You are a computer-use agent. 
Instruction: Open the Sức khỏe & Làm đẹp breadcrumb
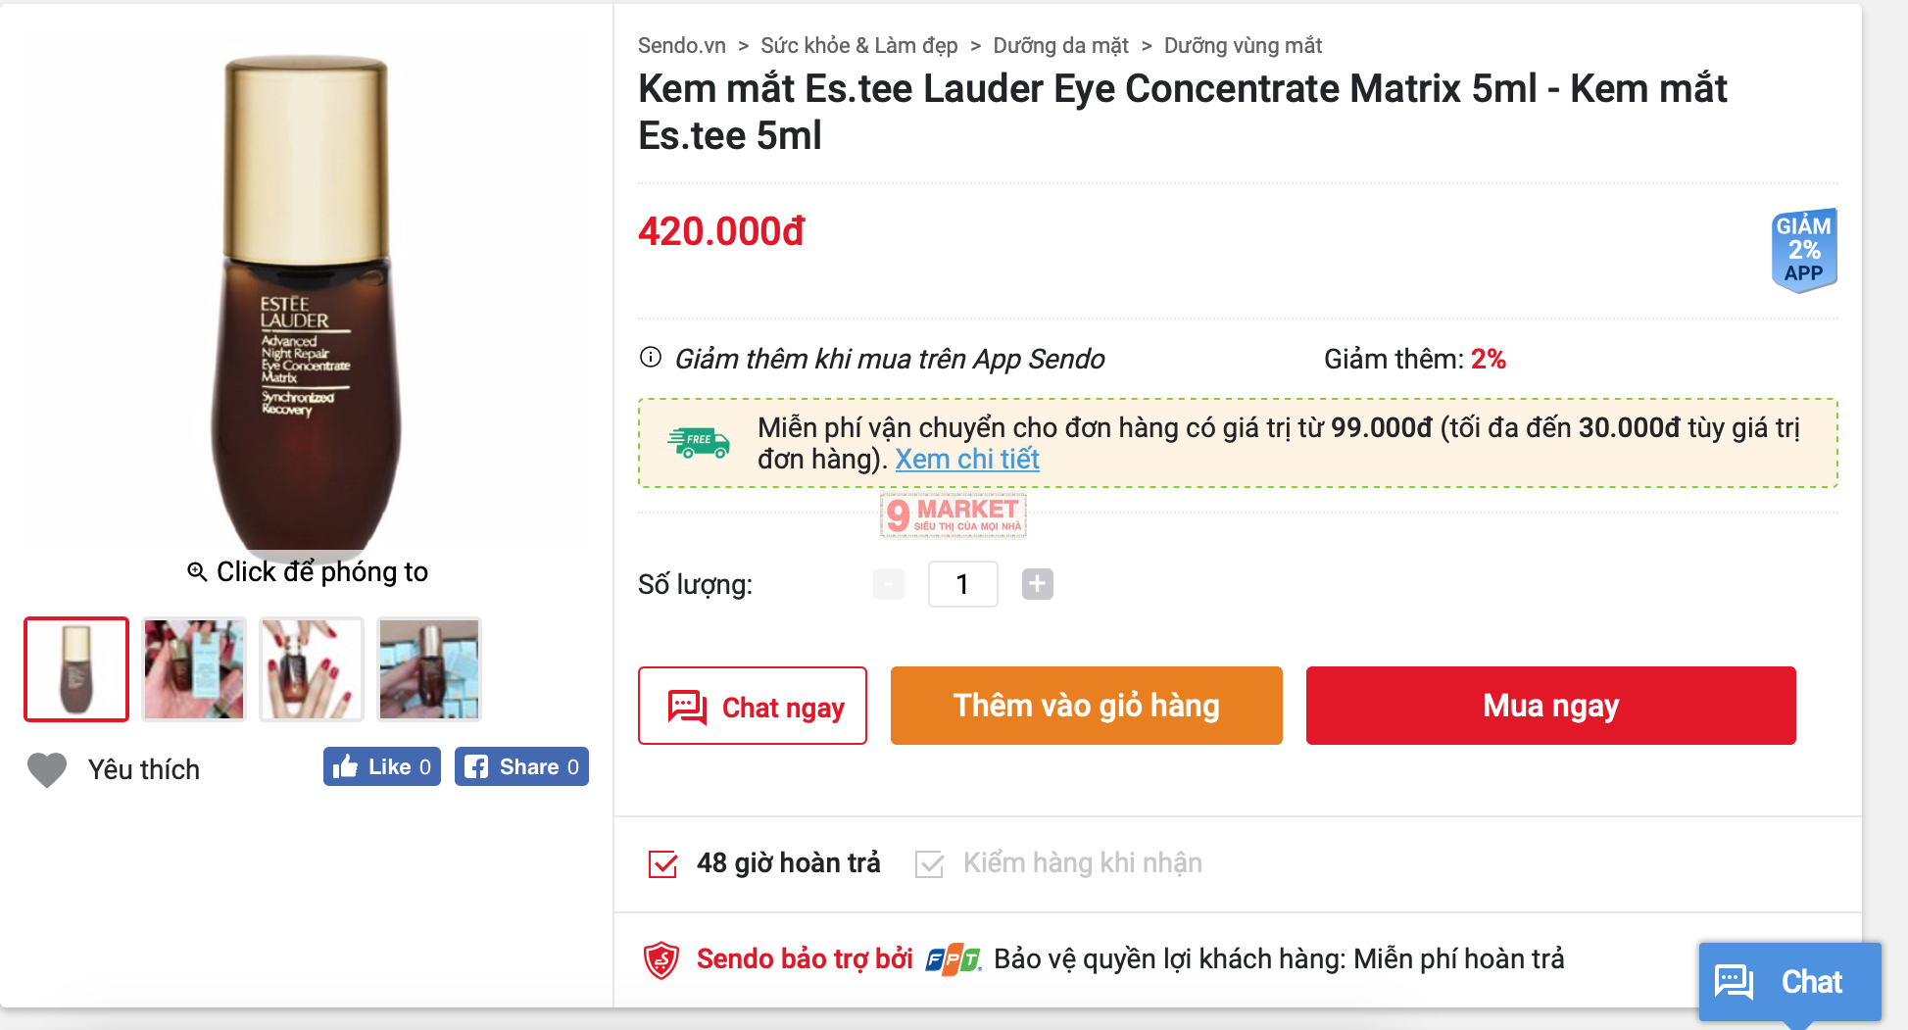858,46
